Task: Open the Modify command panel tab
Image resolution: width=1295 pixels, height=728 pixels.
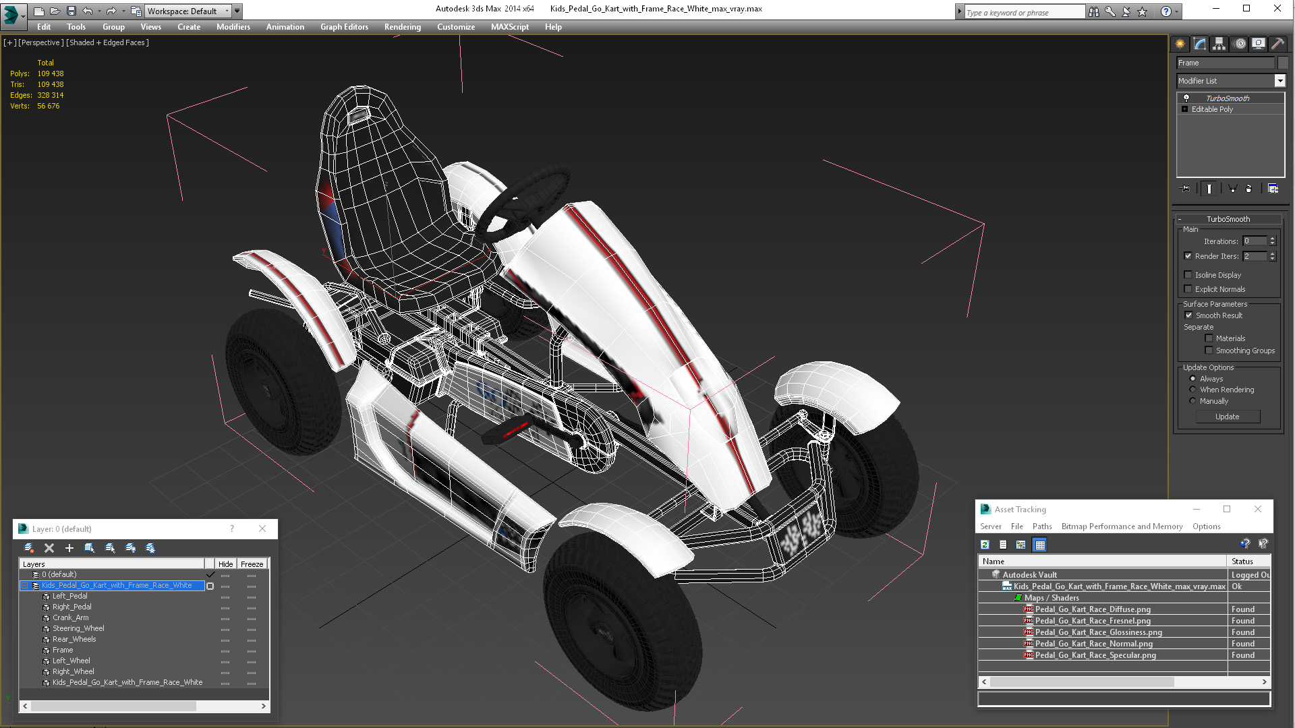Action: (x=1199, y=44)
